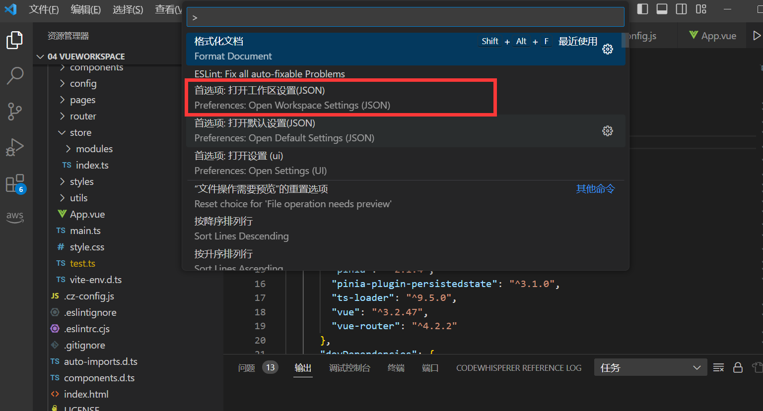Viewport: 763px width, 411px height.
Task: Switch to the 端口 panel tab
Action: coord(430,368)
